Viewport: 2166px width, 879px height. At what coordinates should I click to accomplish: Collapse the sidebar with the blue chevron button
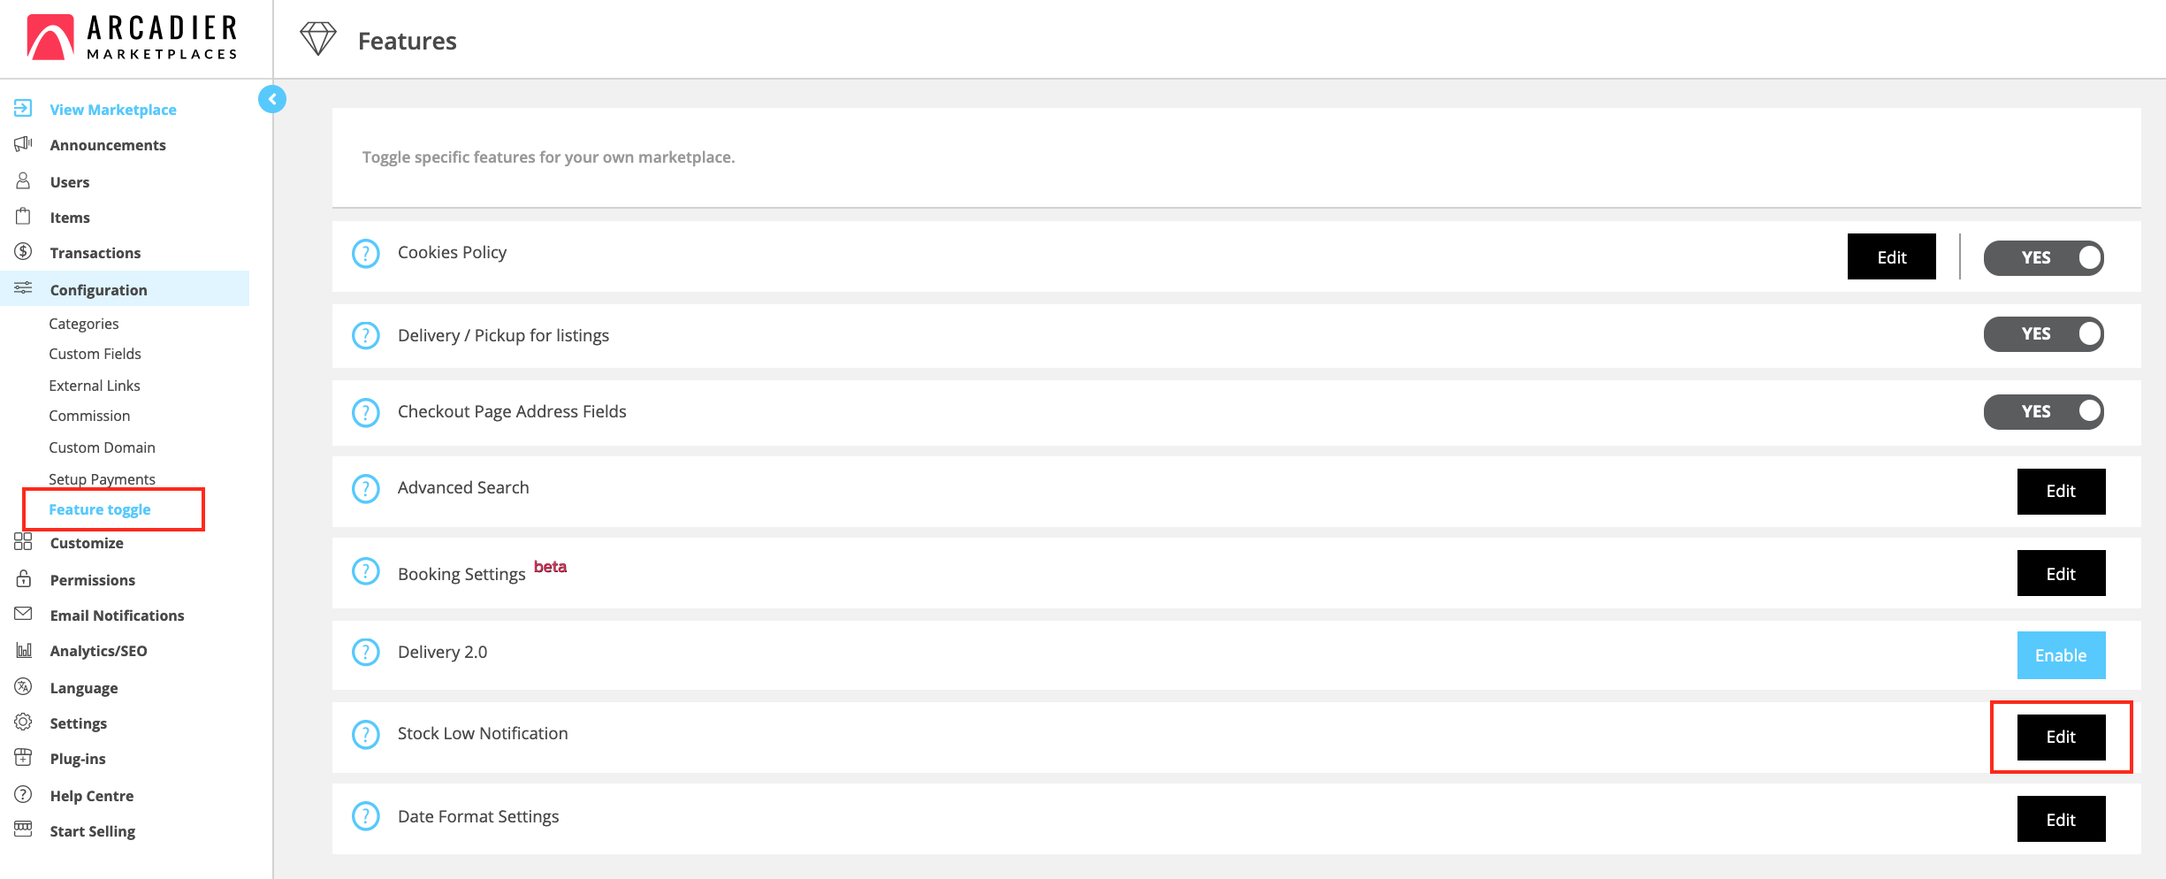point(272,99)
